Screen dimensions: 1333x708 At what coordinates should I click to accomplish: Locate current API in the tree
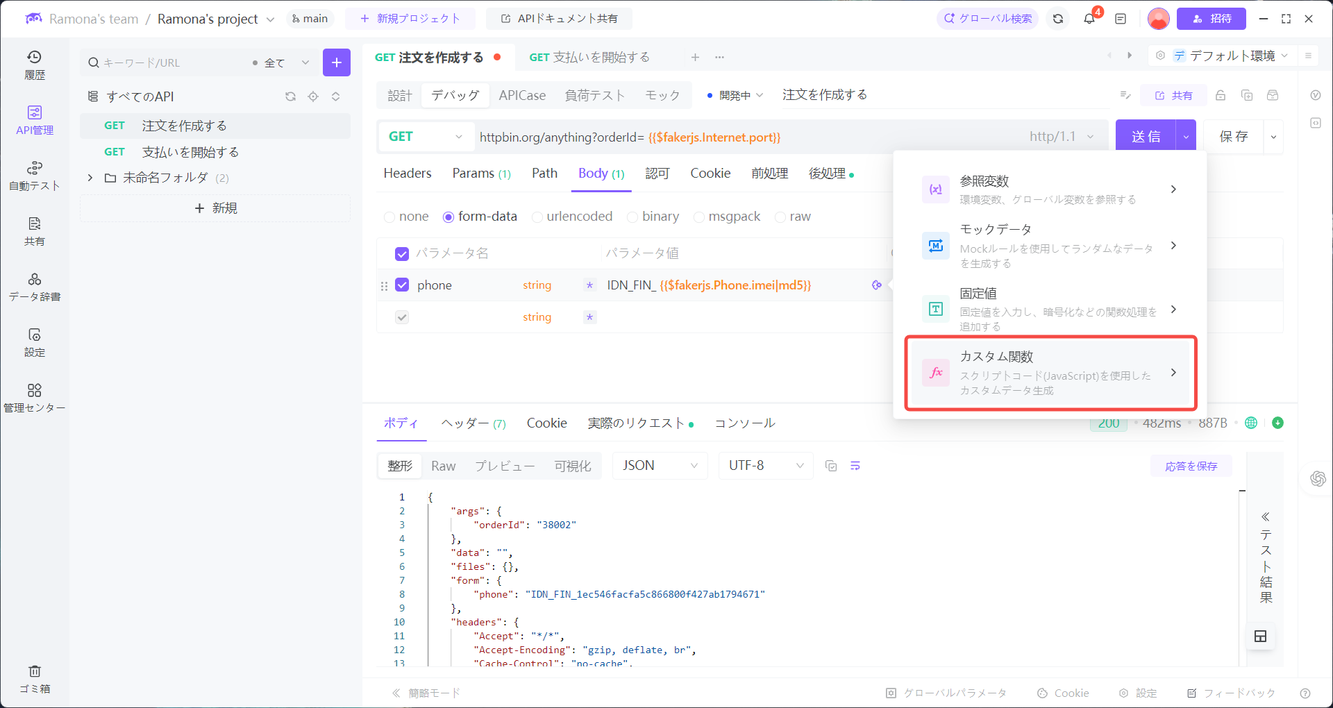[x=313, y=96]
